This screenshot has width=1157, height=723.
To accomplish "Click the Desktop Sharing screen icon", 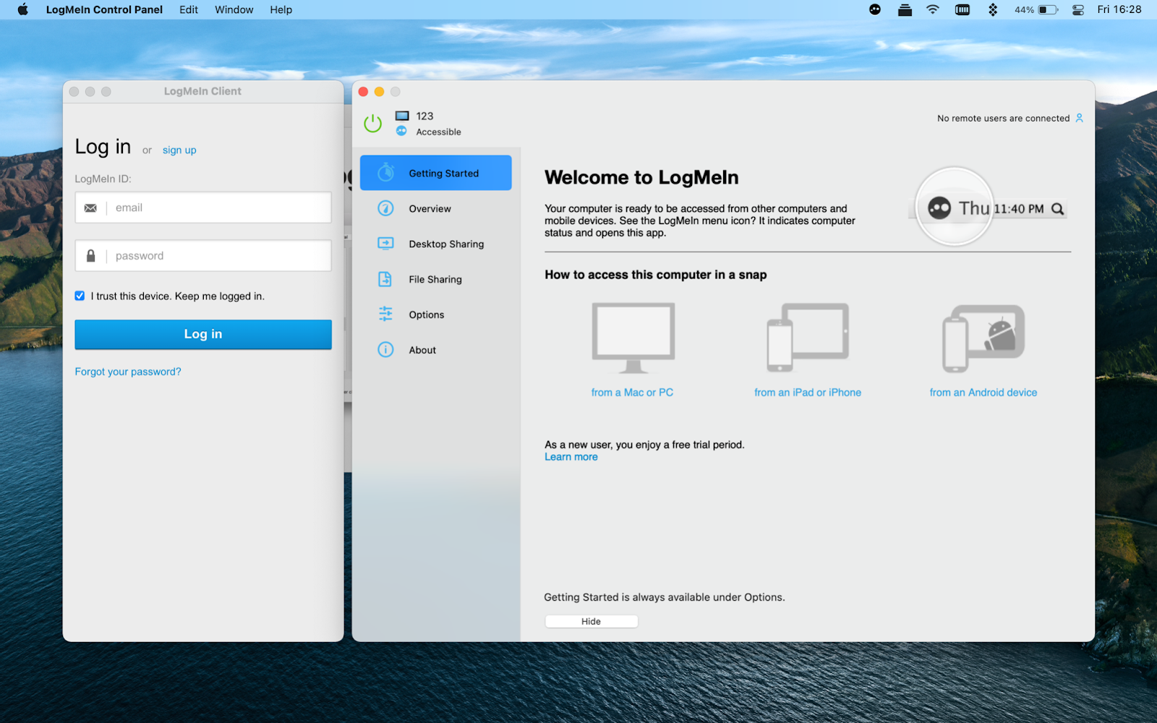I will [386, 244].
